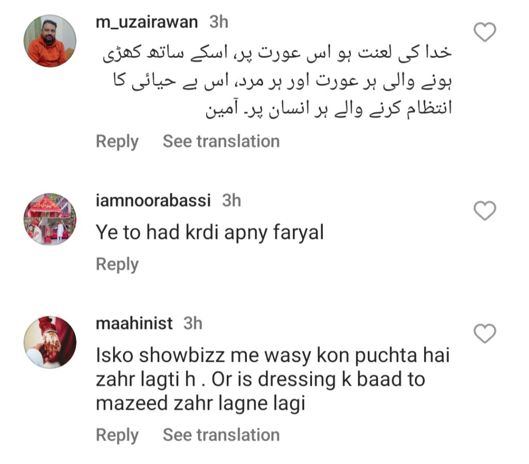This screenshot has width=529, height=464.
Task: Select the 'Isko showbizz me wasy' comment text
Action: (x=273, y=379)
